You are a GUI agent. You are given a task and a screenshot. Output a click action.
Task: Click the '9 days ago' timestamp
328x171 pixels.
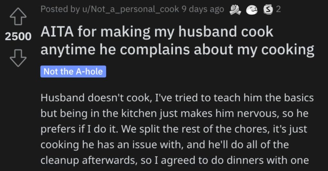[203, 9]
